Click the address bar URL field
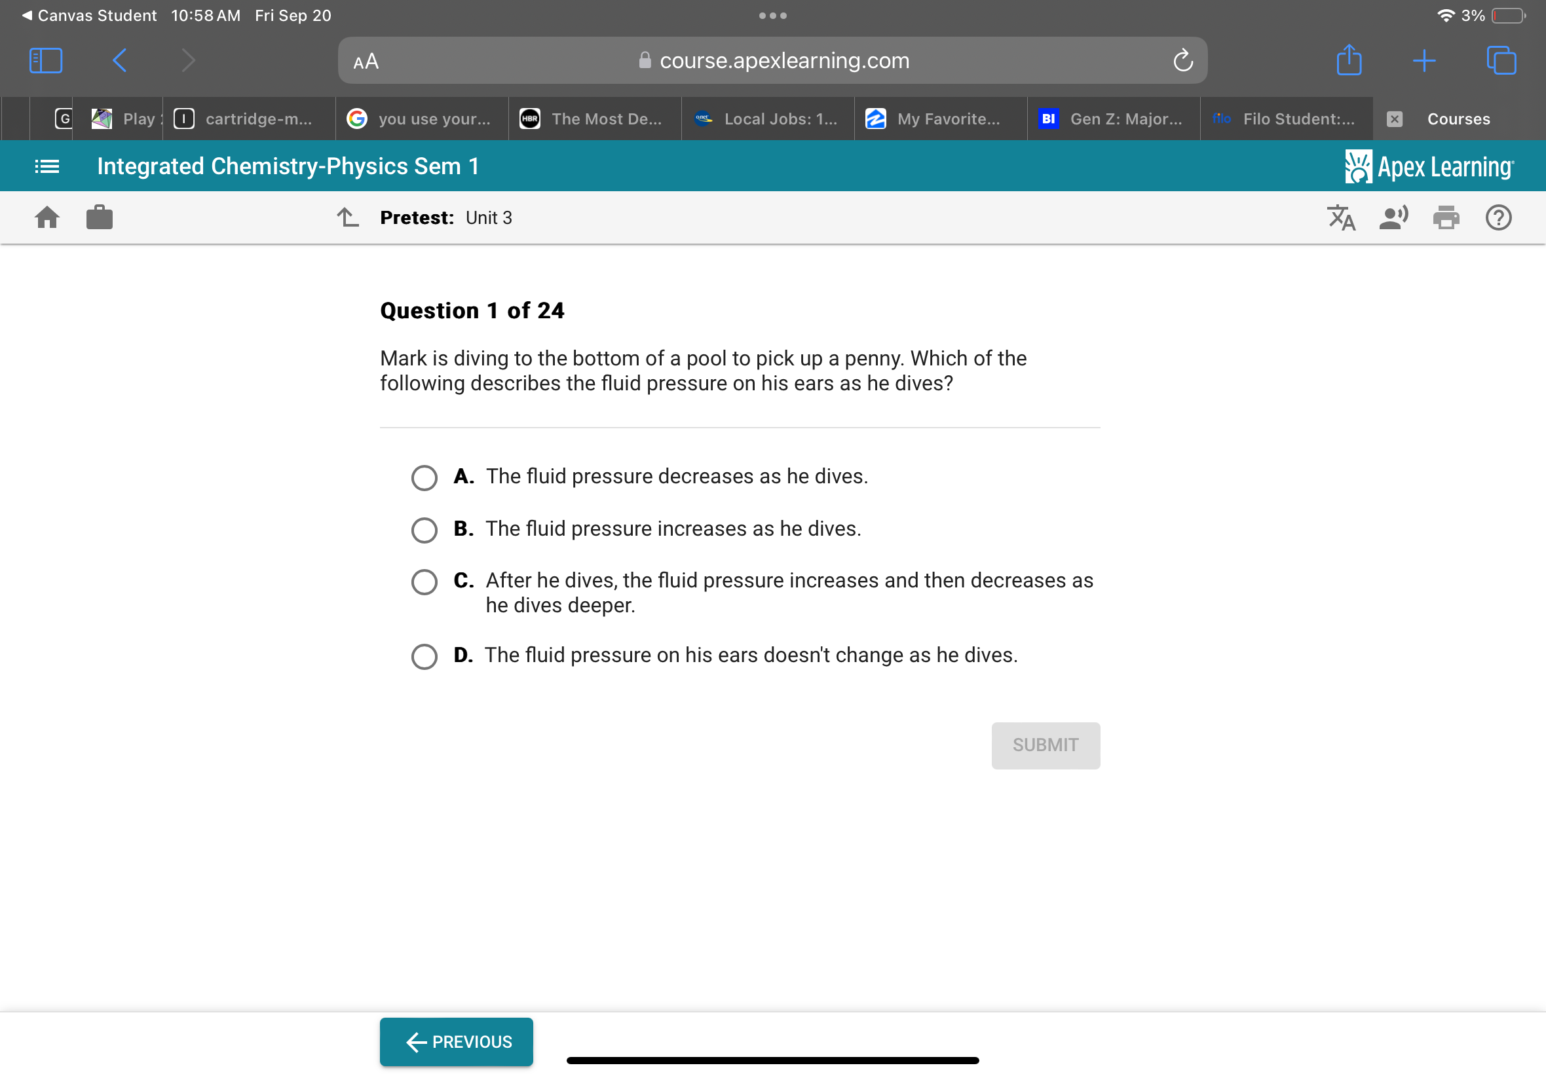This screenshot has height=1074, width=1546. tap(772, 60)
